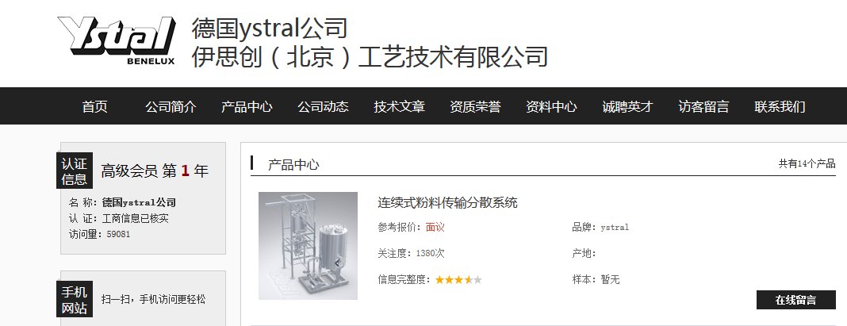
Task: Open the 访客留言 page
Action: tap(704, 106)
